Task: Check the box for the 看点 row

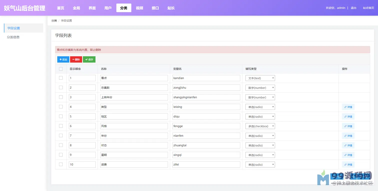Action: point(61,78)
